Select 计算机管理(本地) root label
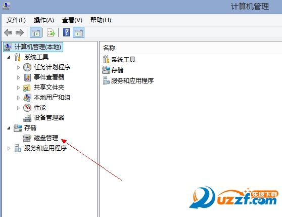282x217 pixels. click(38, 47)
